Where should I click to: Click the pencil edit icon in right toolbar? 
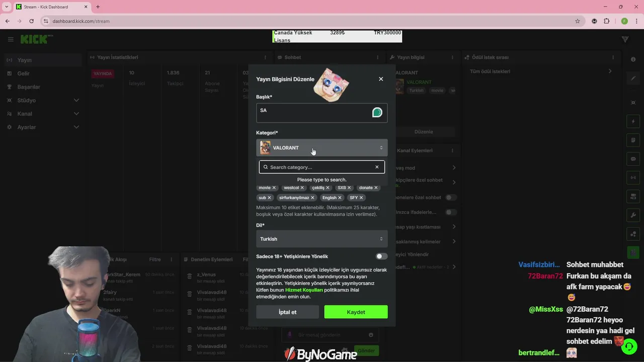[x=633, y=78]
